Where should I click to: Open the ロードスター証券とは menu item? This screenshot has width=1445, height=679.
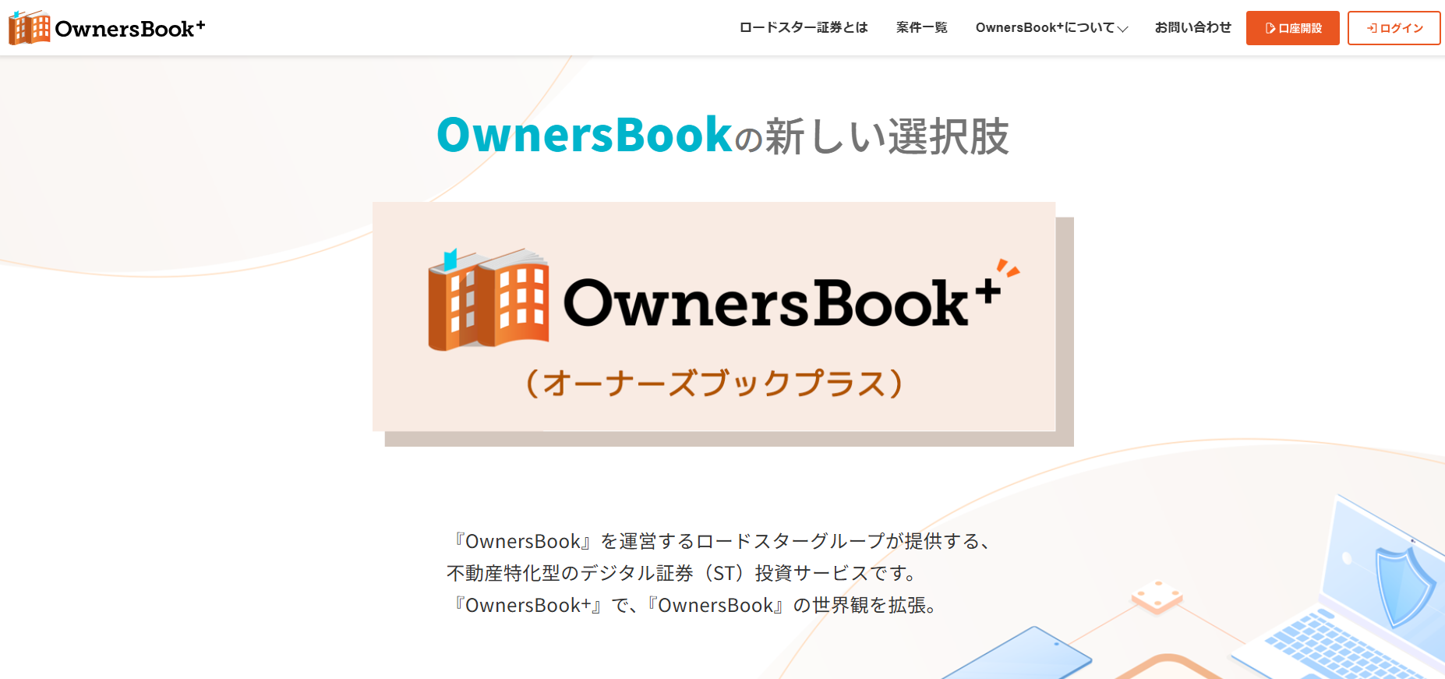coord(804,27)
